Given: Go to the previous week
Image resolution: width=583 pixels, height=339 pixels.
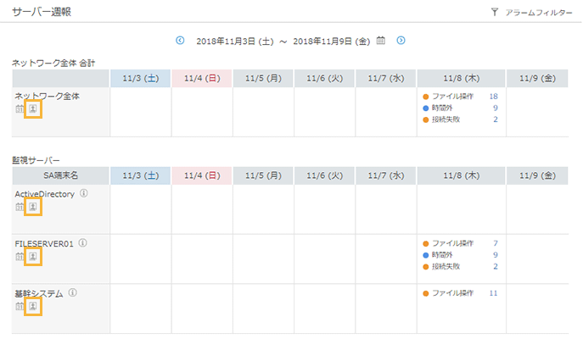Looking at the screenshot, I should pos(180,40).
